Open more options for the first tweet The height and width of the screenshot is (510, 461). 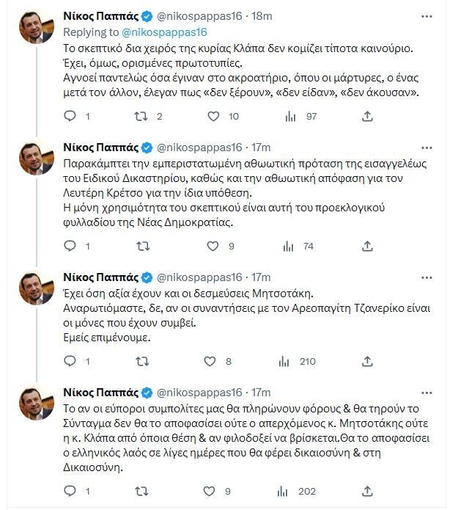[x=427, y=17]
